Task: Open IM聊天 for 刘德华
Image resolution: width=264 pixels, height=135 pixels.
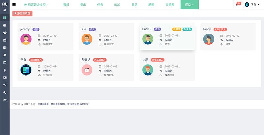Action: [x=108, y=71]
